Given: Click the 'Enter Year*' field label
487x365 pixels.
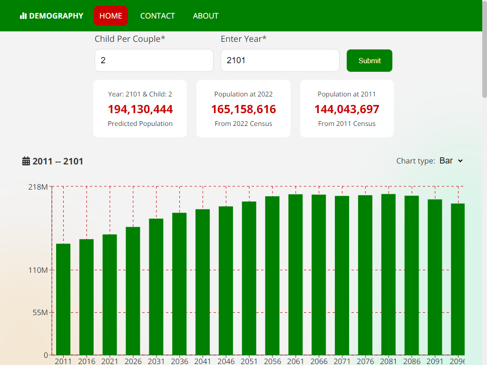Looking at the screenshot, I should coord(243,39).
